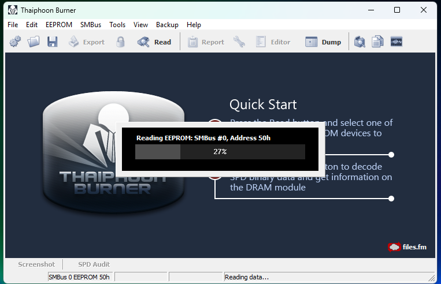
Task: Open the Edit menu
Action: pyautogui.click(x=32, y=25)
